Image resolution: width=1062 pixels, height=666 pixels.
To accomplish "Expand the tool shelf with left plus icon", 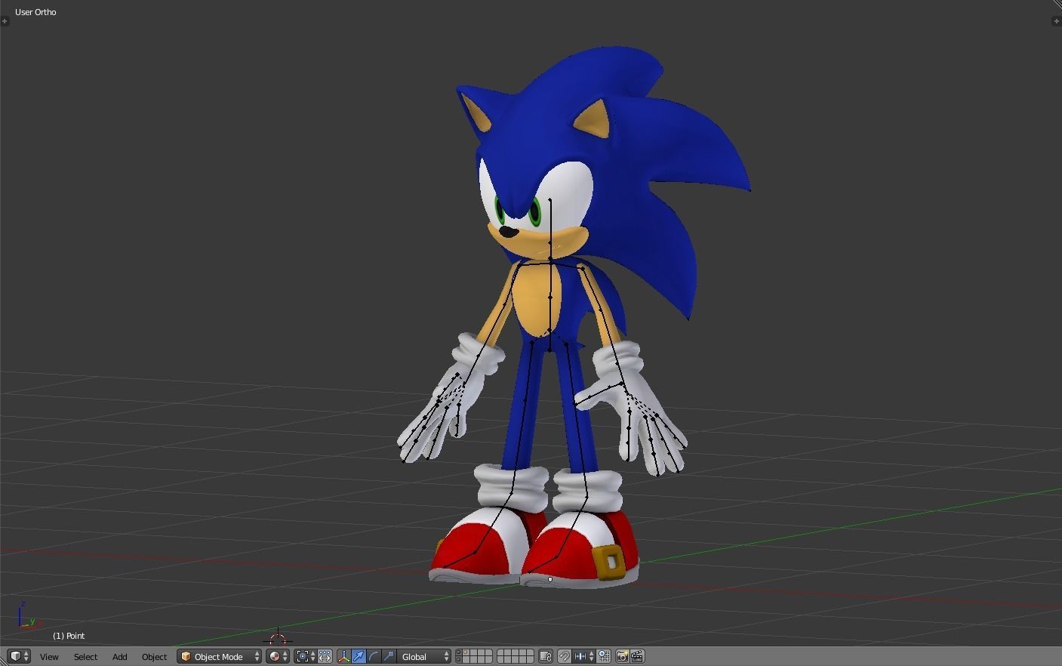I will click(x=5, y=21).
